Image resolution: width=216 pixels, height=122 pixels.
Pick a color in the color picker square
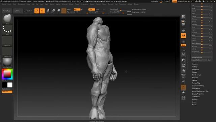coord(7,74)
